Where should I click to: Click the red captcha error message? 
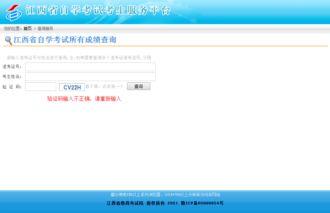pos(84,99)
